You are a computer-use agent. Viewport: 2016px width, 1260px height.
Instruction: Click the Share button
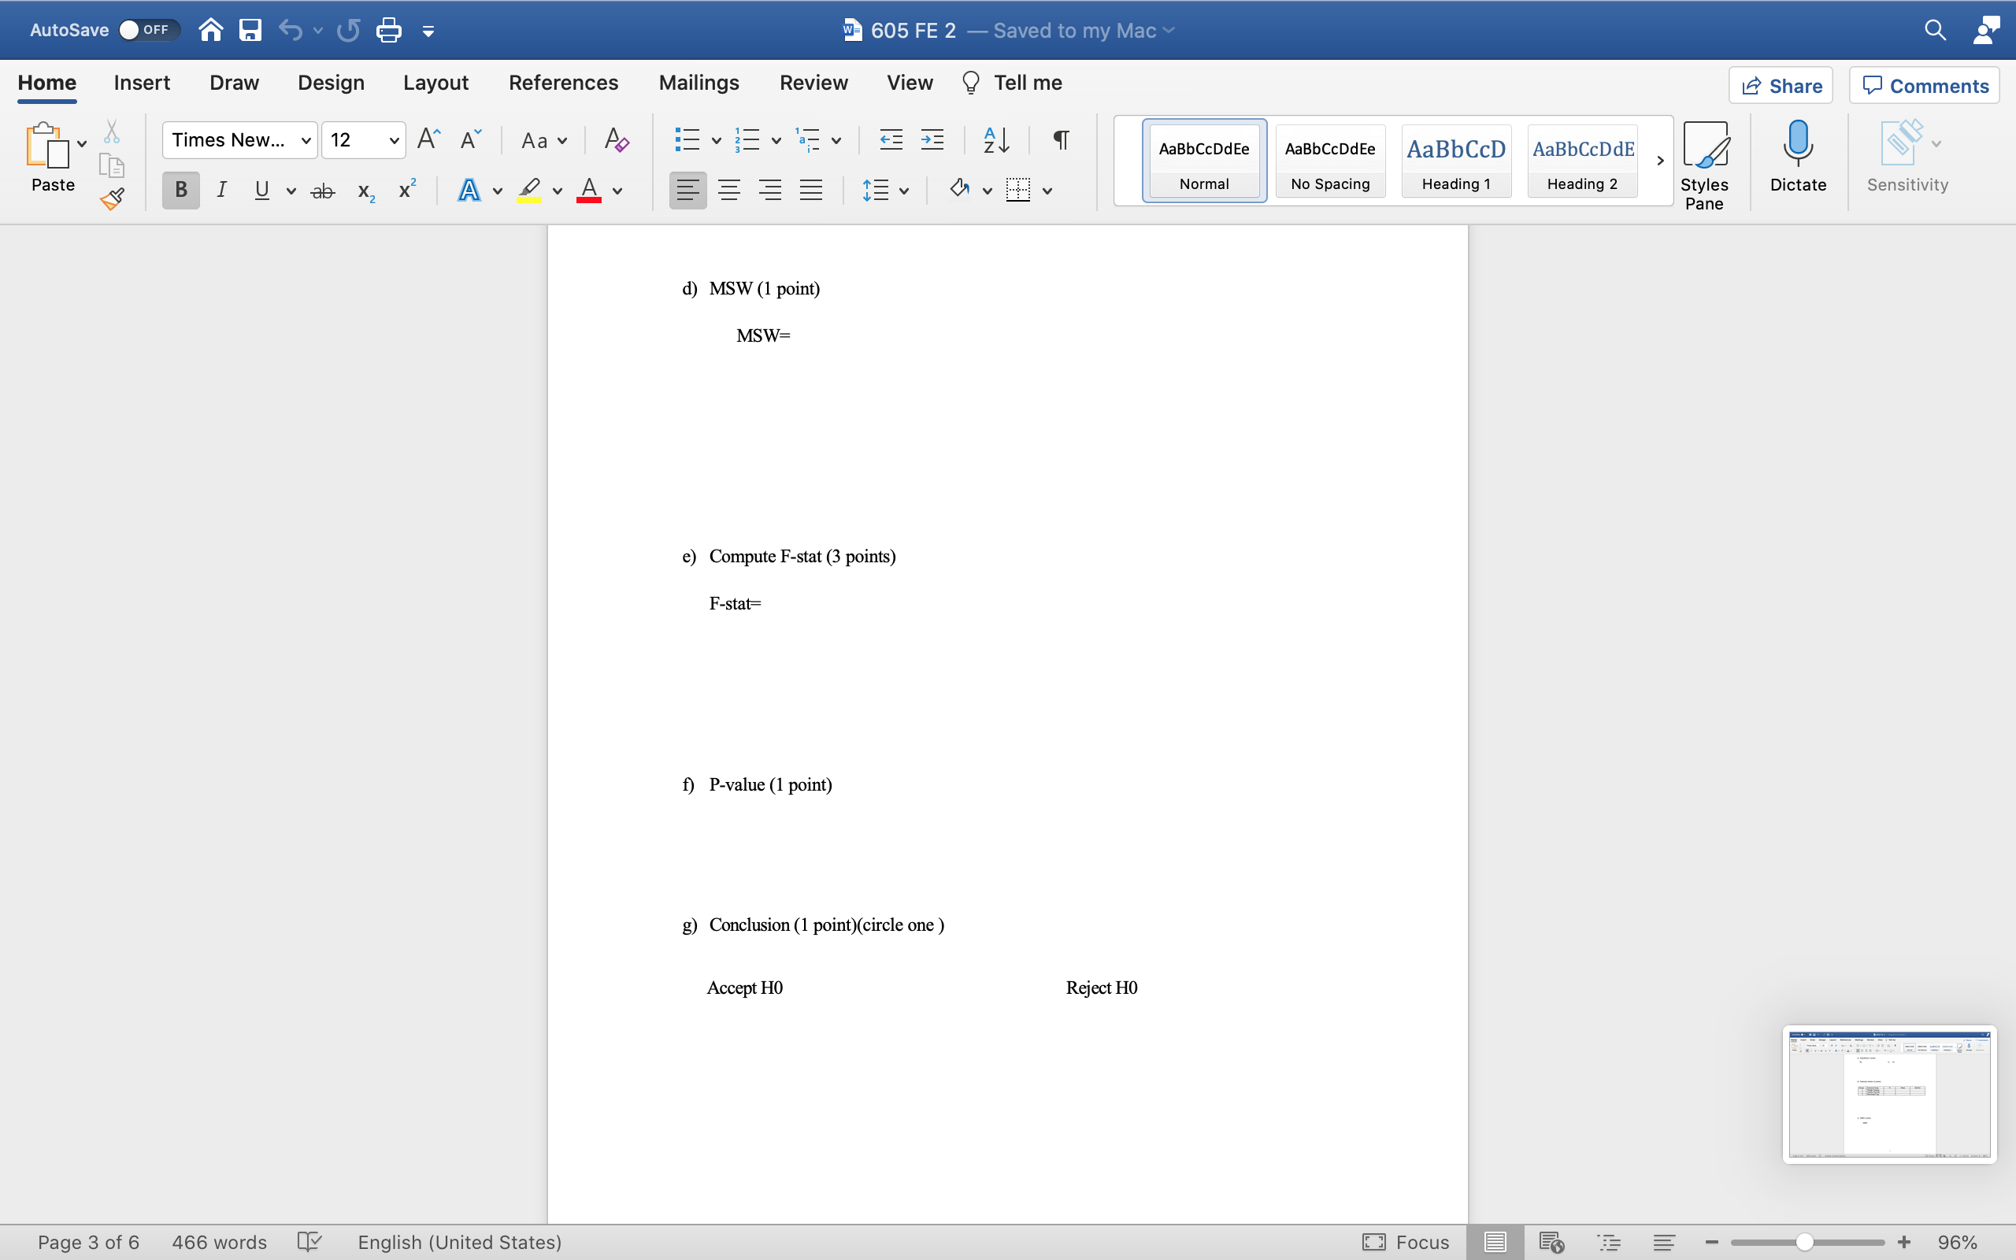pyautogui.click(x=1782, y=85)
